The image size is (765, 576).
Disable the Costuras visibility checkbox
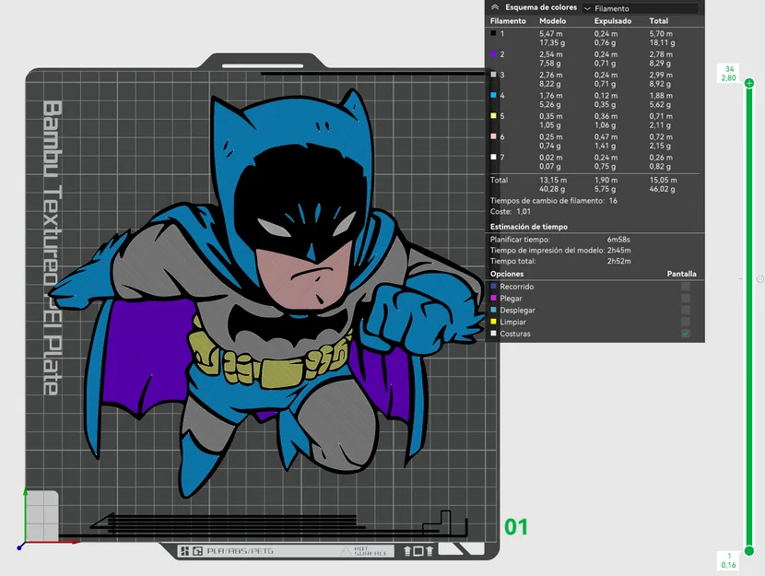click(686, 333)
